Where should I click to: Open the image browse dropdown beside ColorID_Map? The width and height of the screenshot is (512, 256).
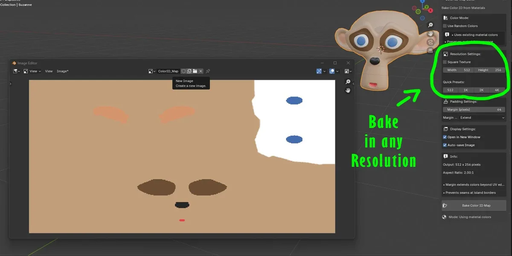152,71
